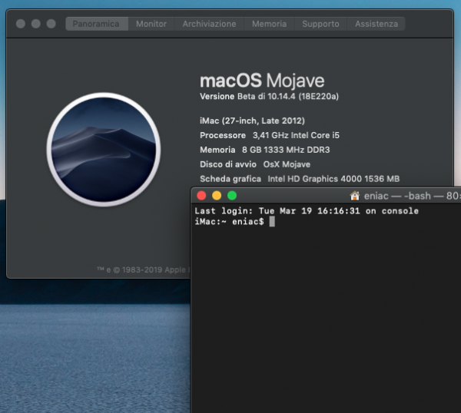Show the Assistenza tab

376,24
